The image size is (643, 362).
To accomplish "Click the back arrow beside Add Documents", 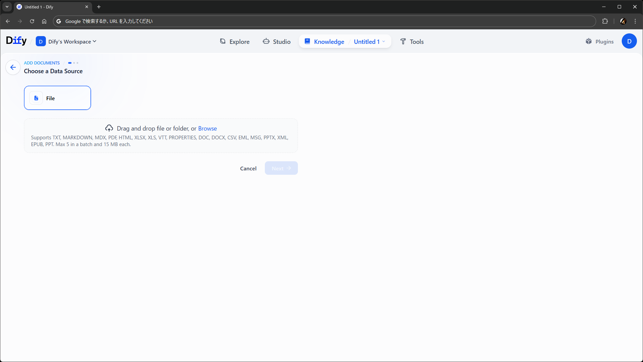I will click(13, 67).
